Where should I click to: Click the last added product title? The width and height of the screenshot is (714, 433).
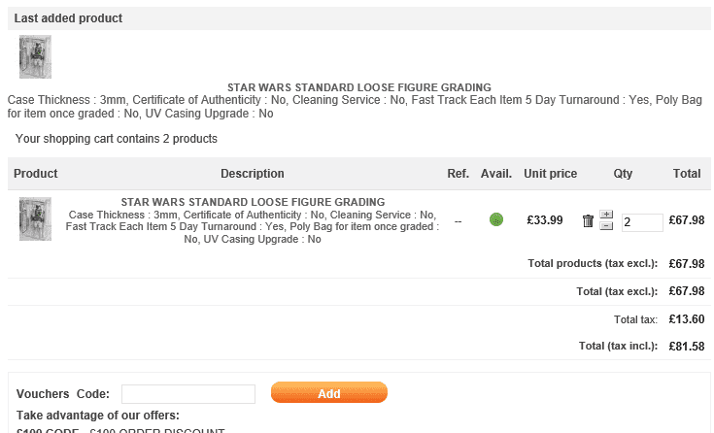[358, 87]
